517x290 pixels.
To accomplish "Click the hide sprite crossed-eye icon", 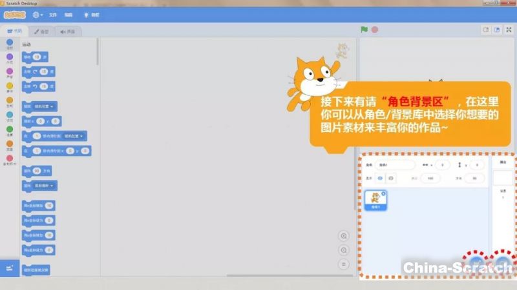I will click(392, 178).
